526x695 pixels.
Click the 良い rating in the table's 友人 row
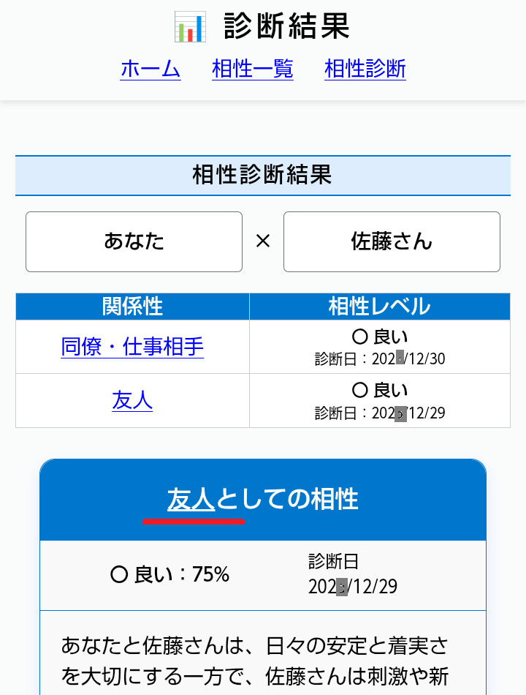point(380,391)
